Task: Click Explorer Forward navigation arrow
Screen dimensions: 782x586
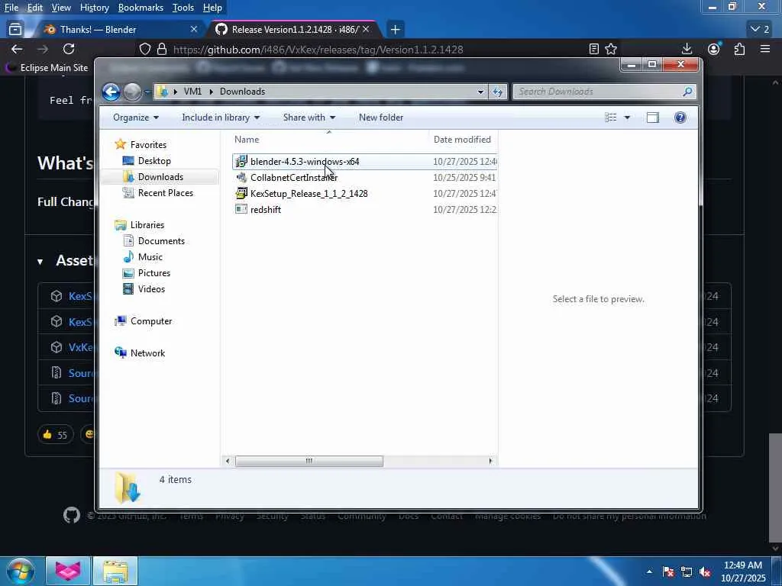Action: (132, 92)
